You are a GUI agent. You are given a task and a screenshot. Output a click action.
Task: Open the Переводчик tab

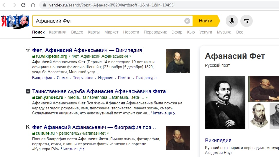(155, 32)
